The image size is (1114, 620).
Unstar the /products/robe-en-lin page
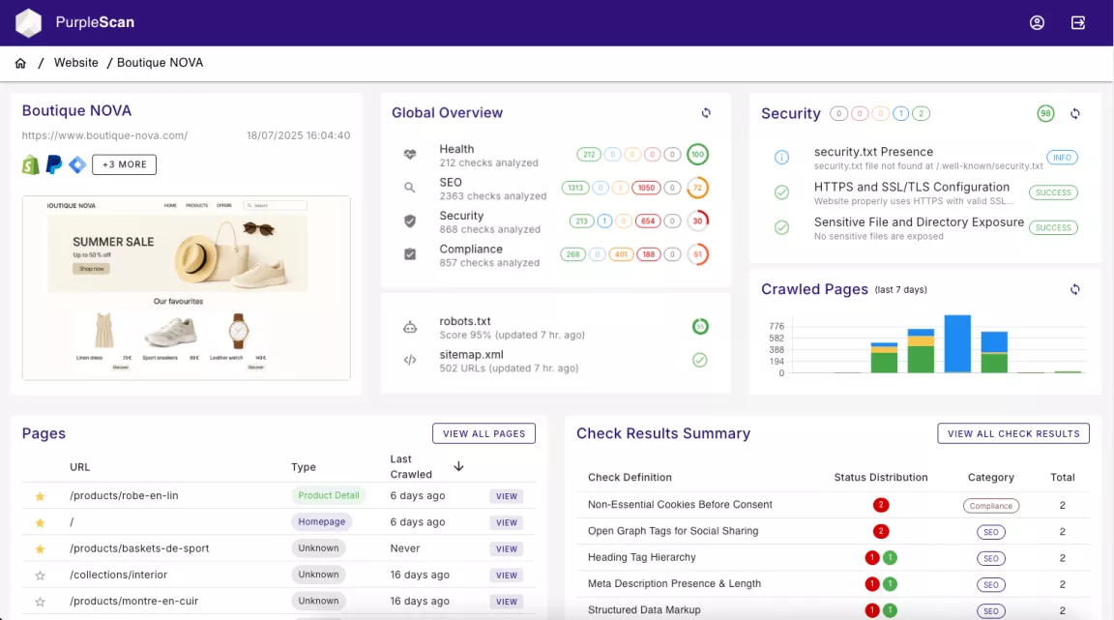[x=40, y=496]
